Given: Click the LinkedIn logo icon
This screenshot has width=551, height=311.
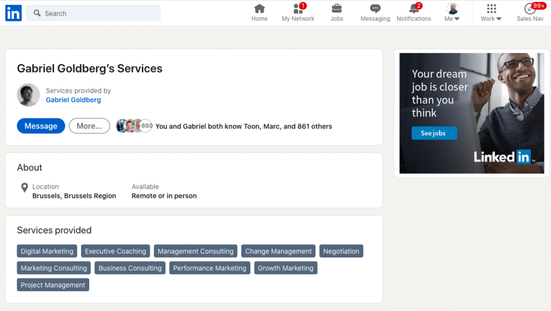Looking at the screenshot, I should 13,13.
